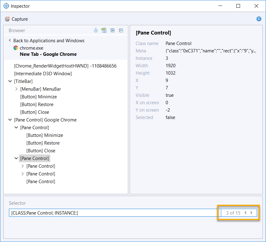Click the Meta value JSON text
266x242 pixels.
pyautogui.click(x=211, y=51)
